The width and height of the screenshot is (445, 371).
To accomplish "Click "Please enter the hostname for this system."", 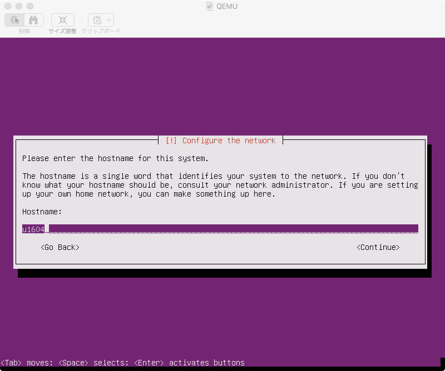I will [115, 158].
